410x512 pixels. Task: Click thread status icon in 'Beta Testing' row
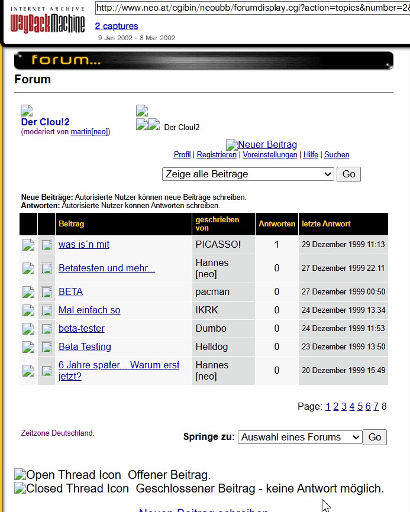pos(28,346)
